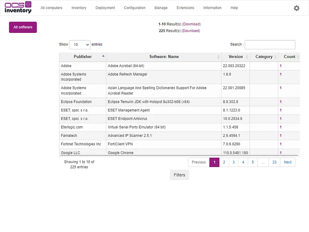Open count link for Eclipse Temurin JDK
The image size is (309, 232).
[281, 102]
